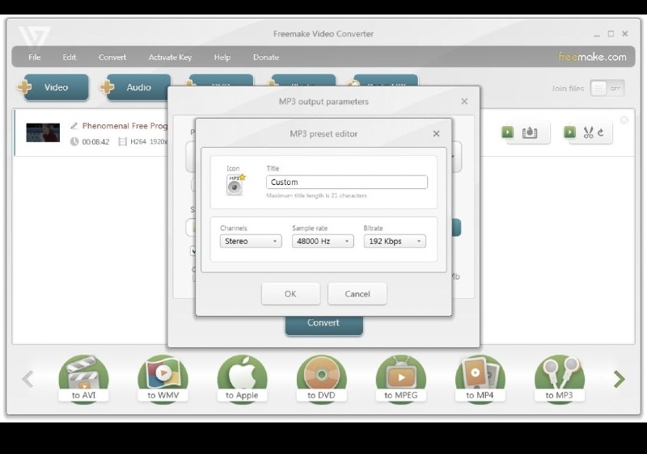This screenshot has height=454, width=647.
Task: Open the Convert menu
Action: pyautogui.click(x=112, y=57)
